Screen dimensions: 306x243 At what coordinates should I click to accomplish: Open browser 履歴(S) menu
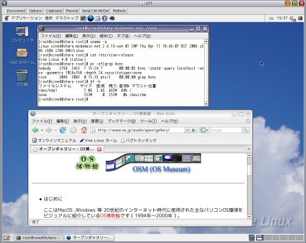coord(97,121)
